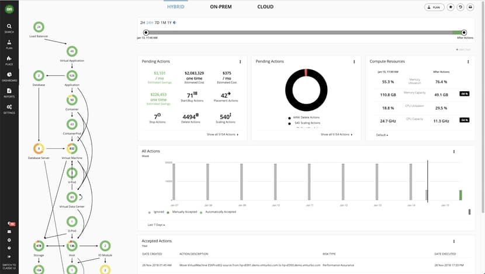Select the Virtual Data Center node
The image size is (485, 274).
[x=72, y=197]
